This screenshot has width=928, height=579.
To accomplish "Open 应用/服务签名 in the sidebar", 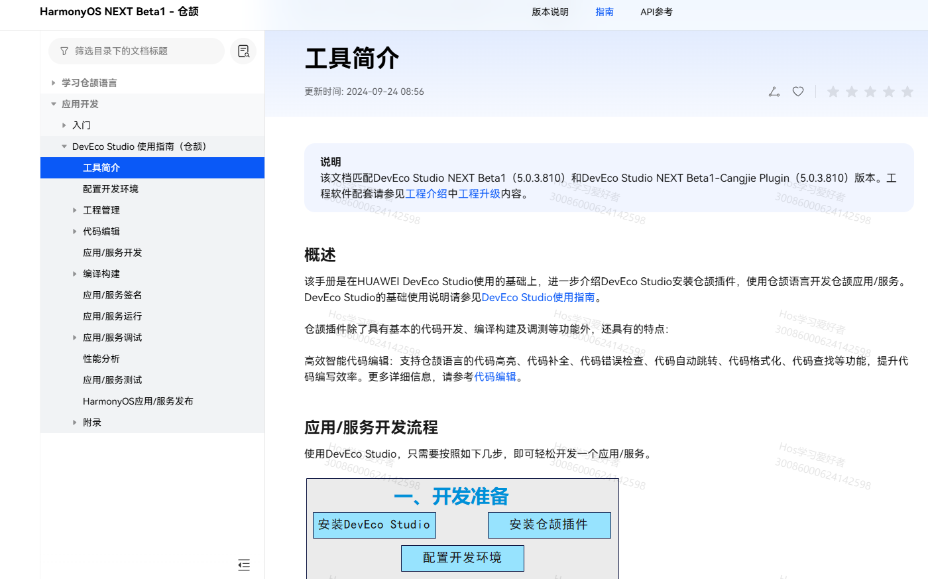I will [113, 295].
